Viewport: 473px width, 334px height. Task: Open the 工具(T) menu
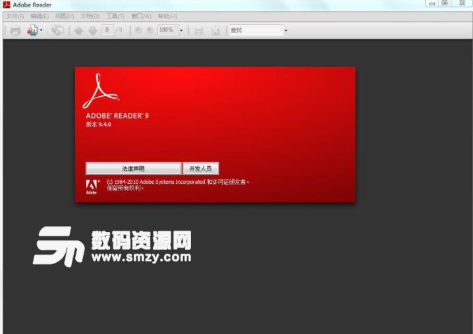point(115,16)
